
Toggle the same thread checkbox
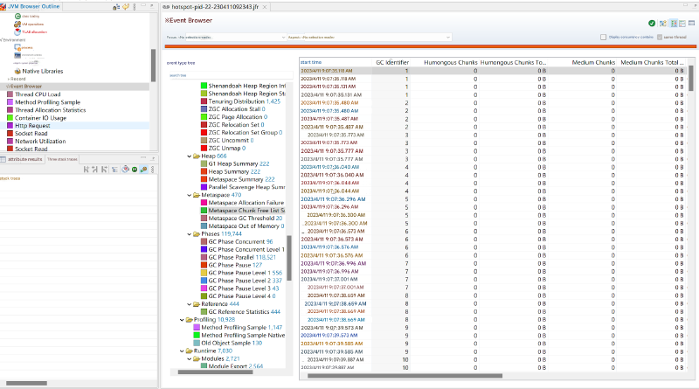[660, 38]
